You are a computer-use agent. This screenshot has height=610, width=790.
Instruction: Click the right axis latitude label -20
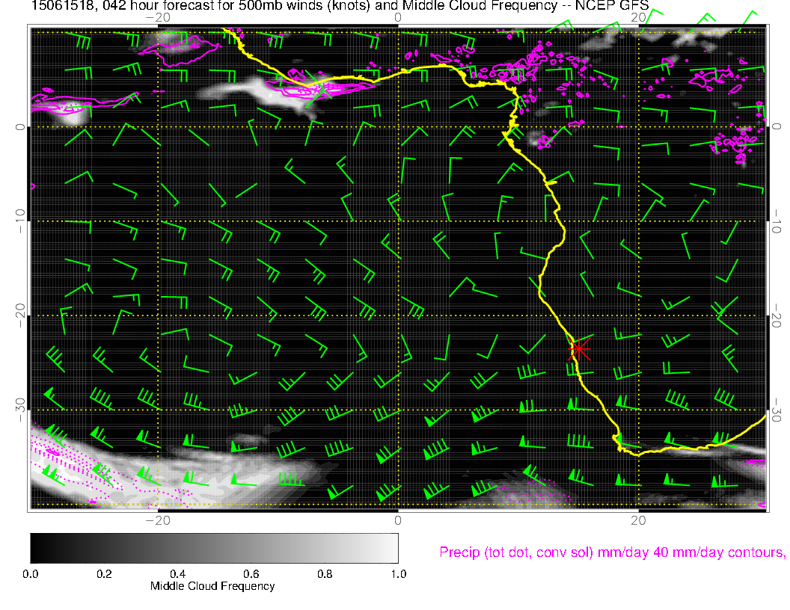click(x=776, y=315)
